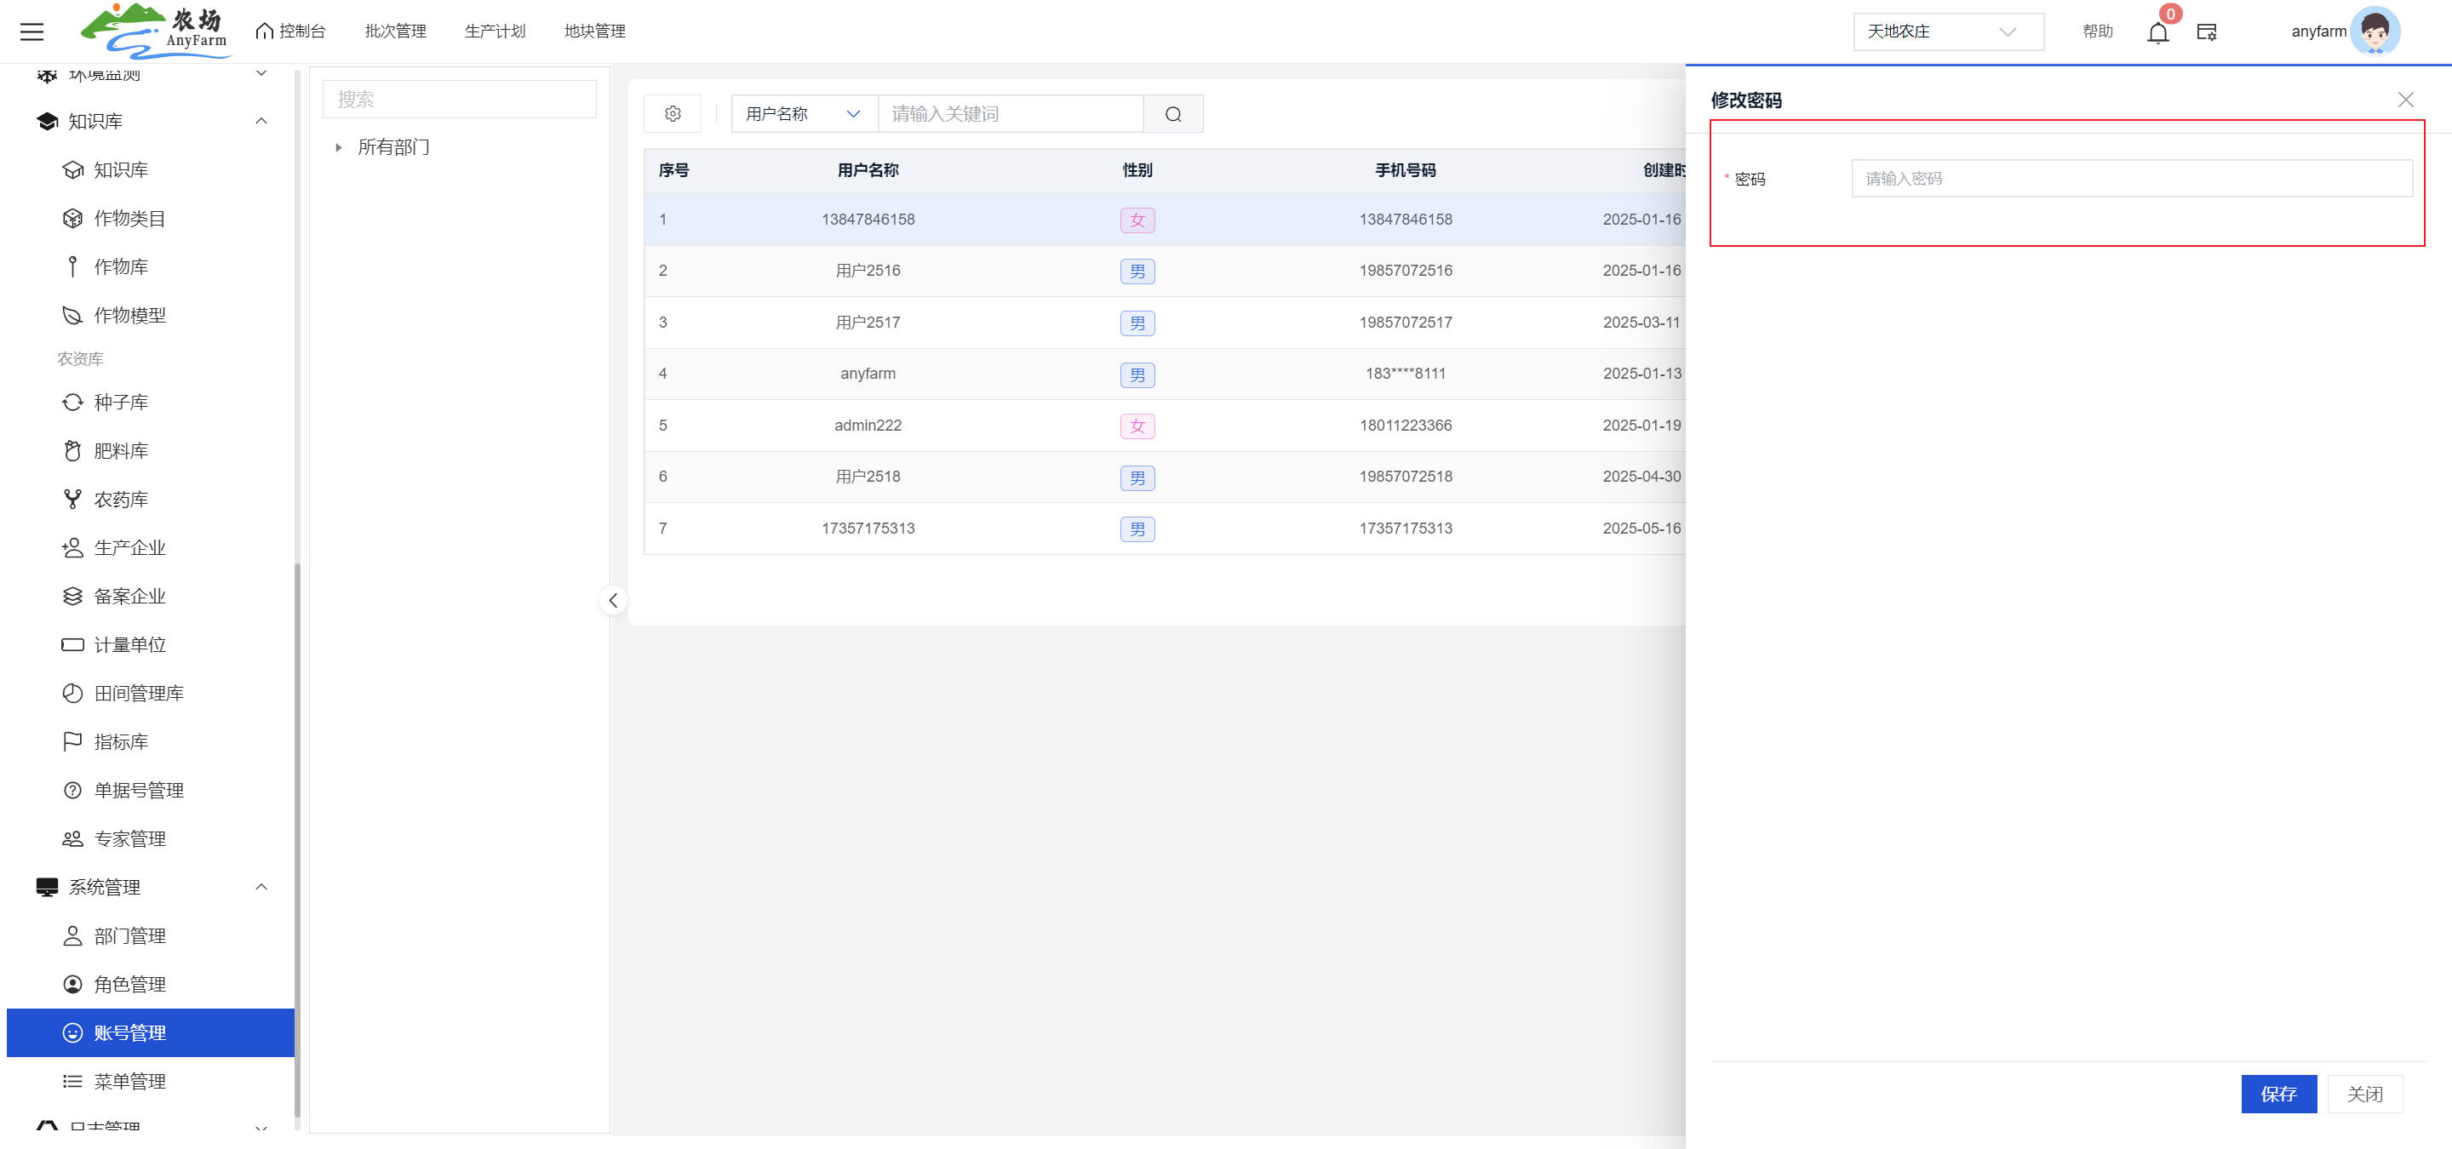Image resolution: width=2452 pixels, height=1149 pixels.
Task: Click the search magnifier button
Action: pyautogui.click(x=1172, y=114)
